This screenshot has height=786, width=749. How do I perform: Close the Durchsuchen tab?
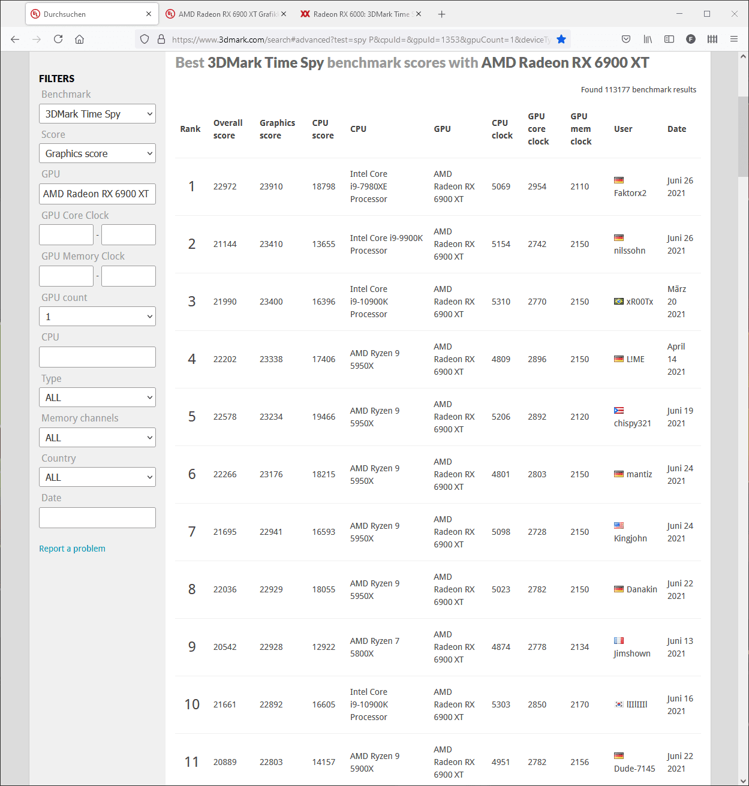coord(149,14)
